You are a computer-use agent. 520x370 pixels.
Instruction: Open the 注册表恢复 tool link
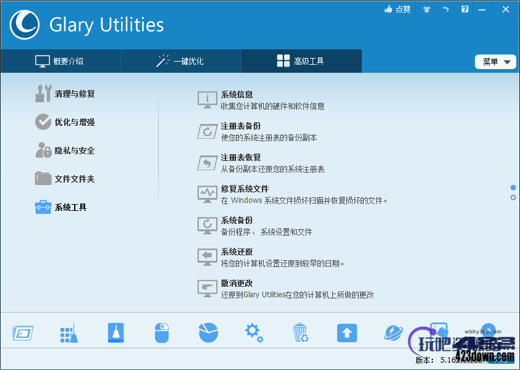(241, 157)
